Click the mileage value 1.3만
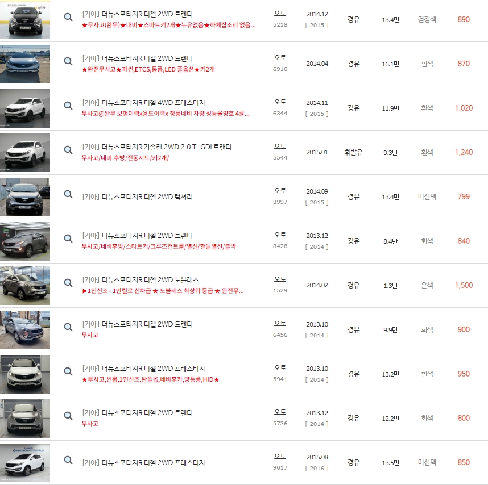Screen dimensions: 488x485 [x=391, y=286]
